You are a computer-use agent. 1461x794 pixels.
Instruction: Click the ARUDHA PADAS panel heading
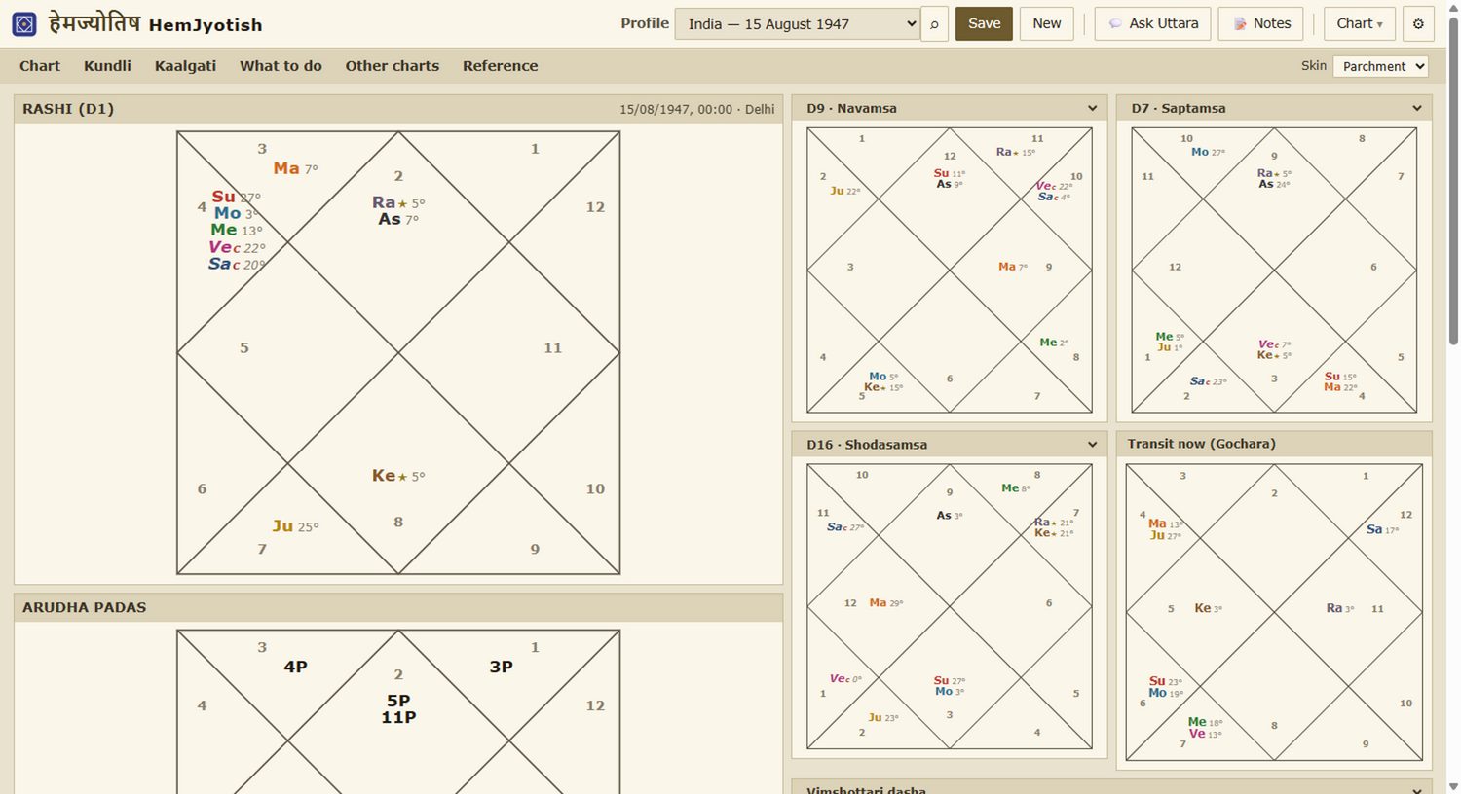(85, 607)
